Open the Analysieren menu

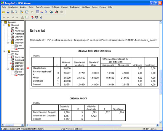tap(75, 7)
